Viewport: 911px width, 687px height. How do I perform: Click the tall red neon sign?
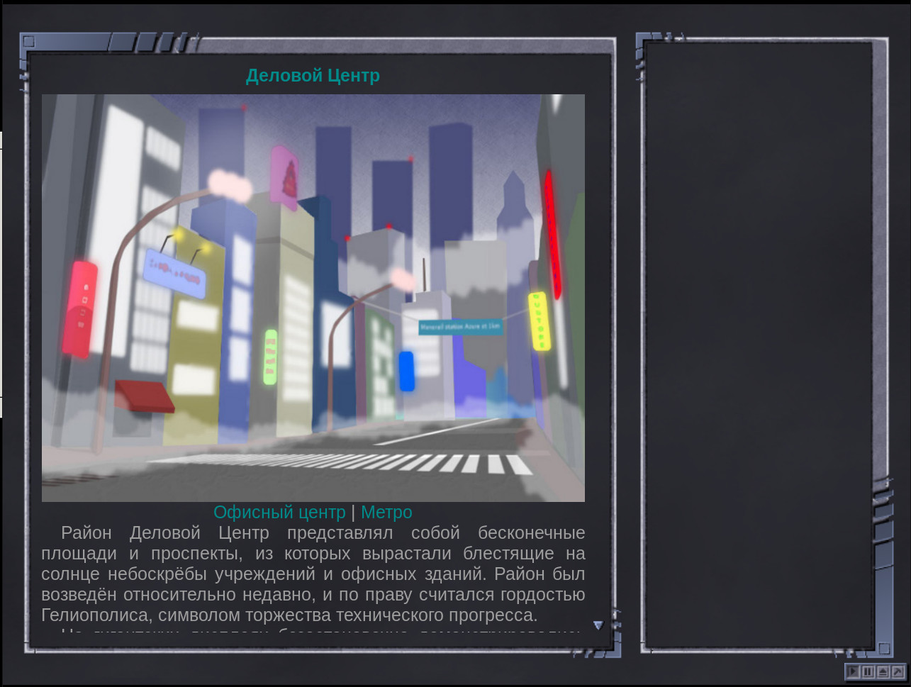click(x=552, y=234)
